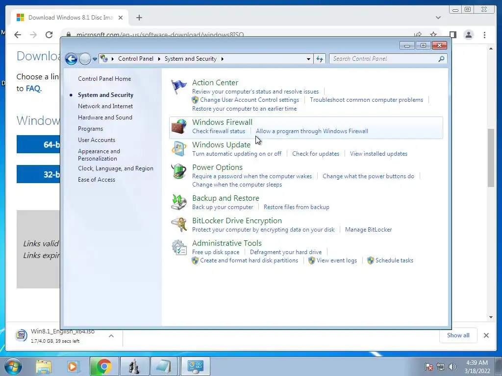The width and height of the screenshot is (502, 376).
Task: Open the Chrome three-dot menu
Action: (x=484, y=35)
